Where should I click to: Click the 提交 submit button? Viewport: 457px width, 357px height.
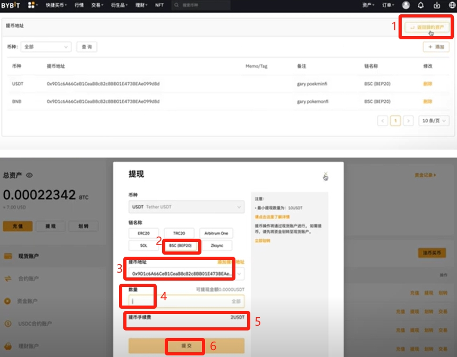(x=186, y=346)
